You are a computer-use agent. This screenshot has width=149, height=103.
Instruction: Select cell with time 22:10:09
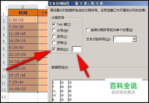pos(23,54)
